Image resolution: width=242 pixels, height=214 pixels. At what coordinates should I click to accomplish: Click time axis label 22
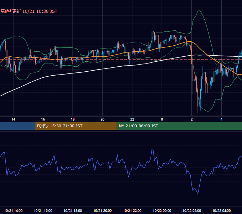pyautogui.click(x=132, y=119)
